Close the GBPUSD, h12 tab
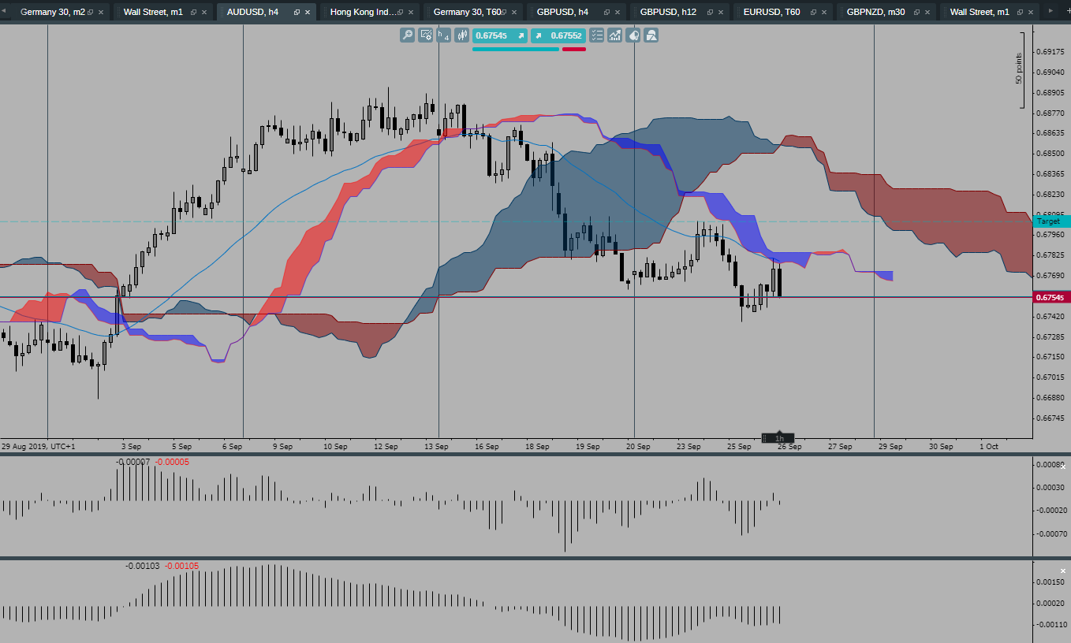Image resolution: width=1071 pixels, height=643 pixels. pos(721,13)
